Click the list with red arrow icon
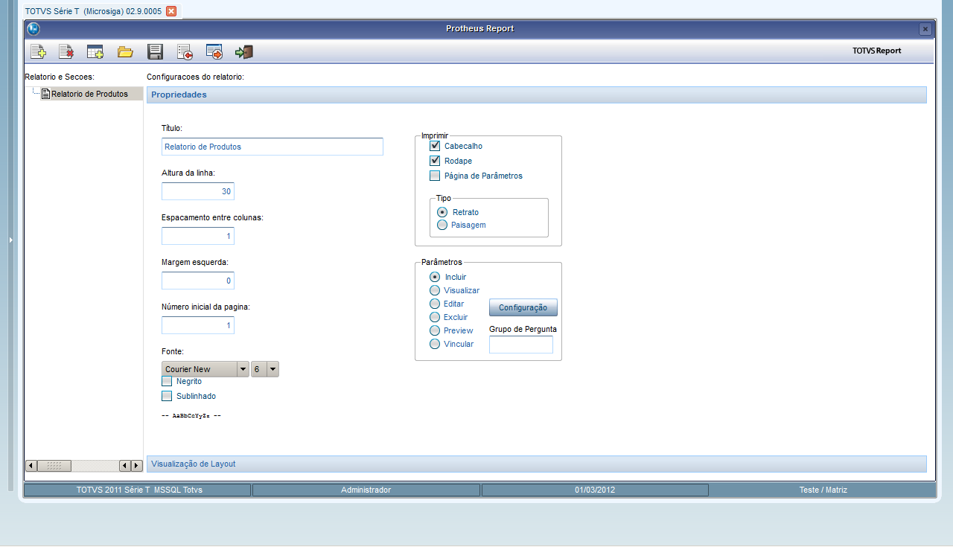This screenshot has height=547, width=953. [185, 52]
